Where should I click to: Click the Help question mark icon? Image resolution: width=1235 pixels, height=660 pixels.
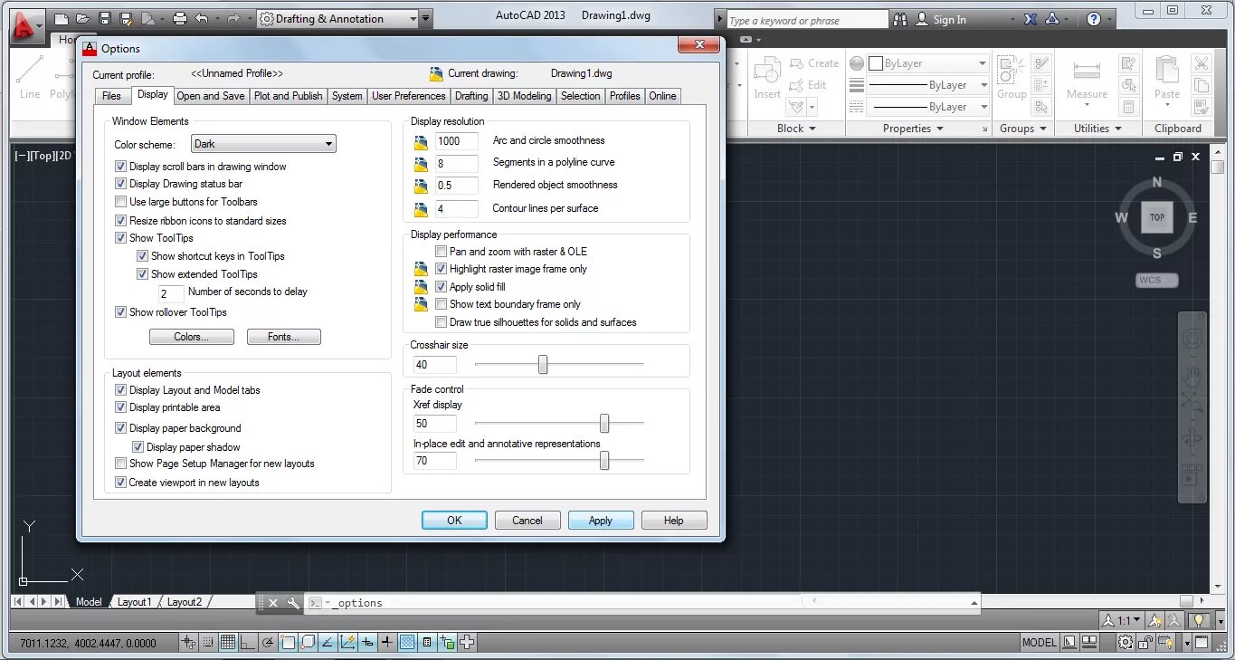tap(1094, 19)
